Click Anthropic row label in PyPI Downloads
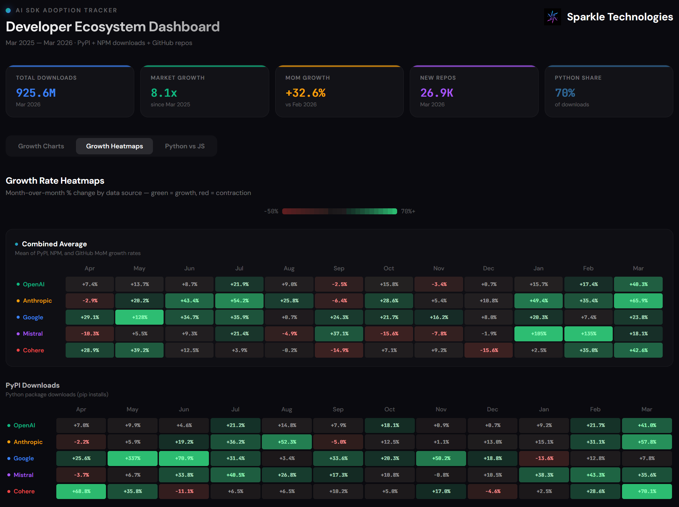This screenshot has height=507, width=679. [28, 442]
